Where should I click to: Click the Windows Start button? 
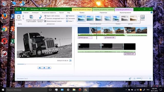tap(3, 90)
